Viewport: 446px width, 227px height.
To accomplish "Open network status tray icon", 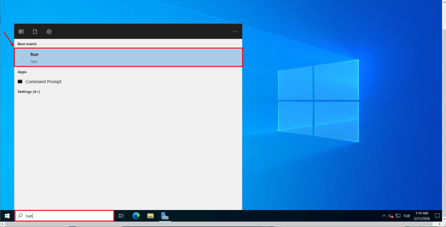I will (398, 216).
